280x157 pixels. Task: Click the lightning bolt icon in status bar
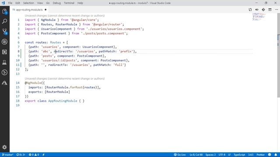point(43,155)
